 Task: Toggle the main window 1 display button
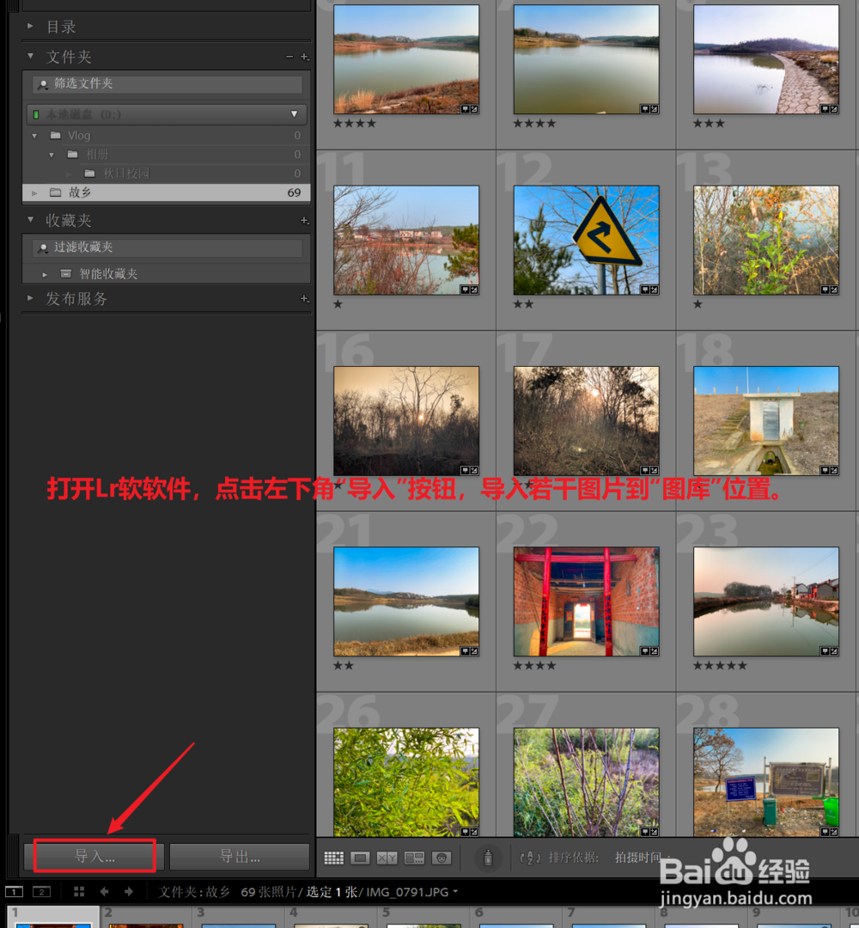(x=15, y=892)
